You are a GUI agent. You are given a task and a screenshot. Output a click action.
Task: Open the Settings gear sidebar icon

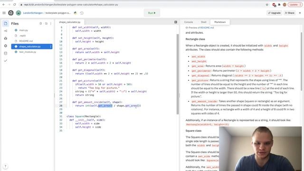pyautogui.click(x=5, y=46)
